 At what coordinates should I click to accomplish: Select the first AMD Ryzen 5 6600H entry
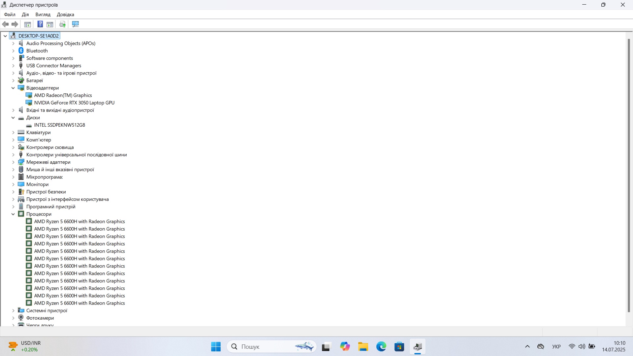[79, 221]
